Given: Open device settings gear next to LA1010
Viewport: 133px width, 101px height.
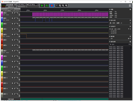Looking at the screenshot, I should tap(15, 5).
